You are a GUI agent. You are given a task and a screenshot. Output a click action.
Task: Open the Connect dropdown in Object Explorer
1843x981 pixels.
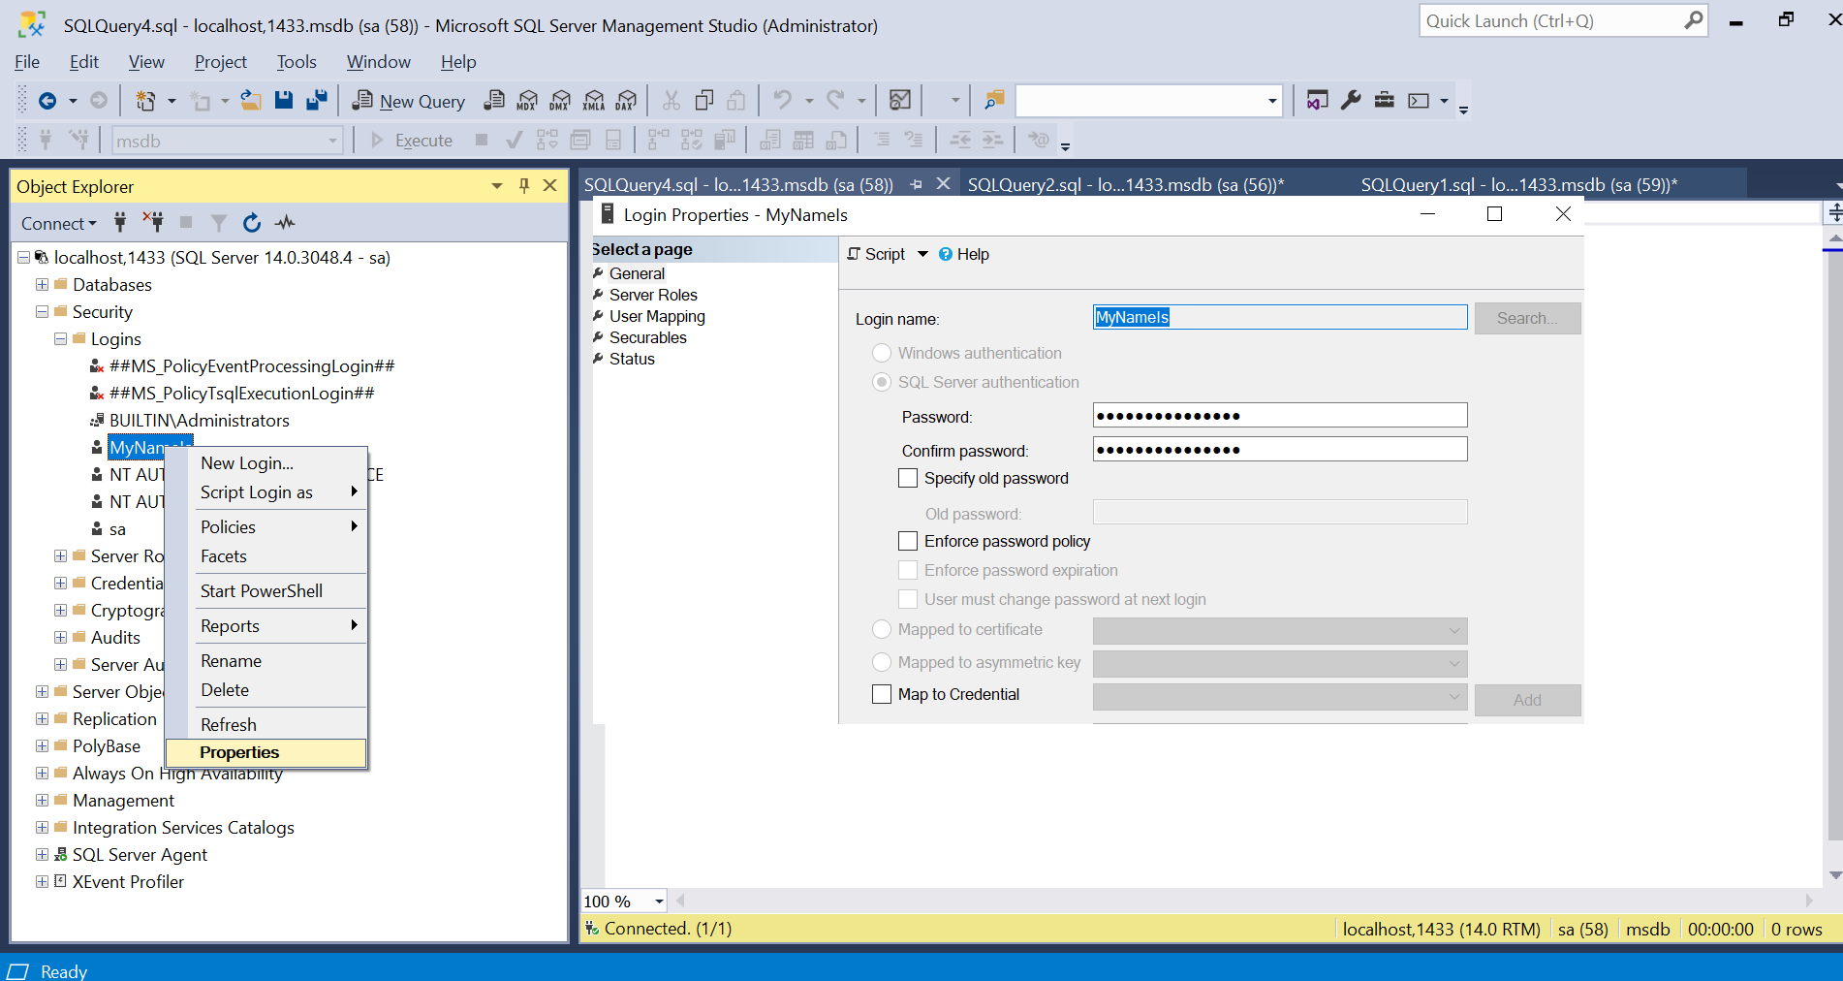(x=58, y=224)
